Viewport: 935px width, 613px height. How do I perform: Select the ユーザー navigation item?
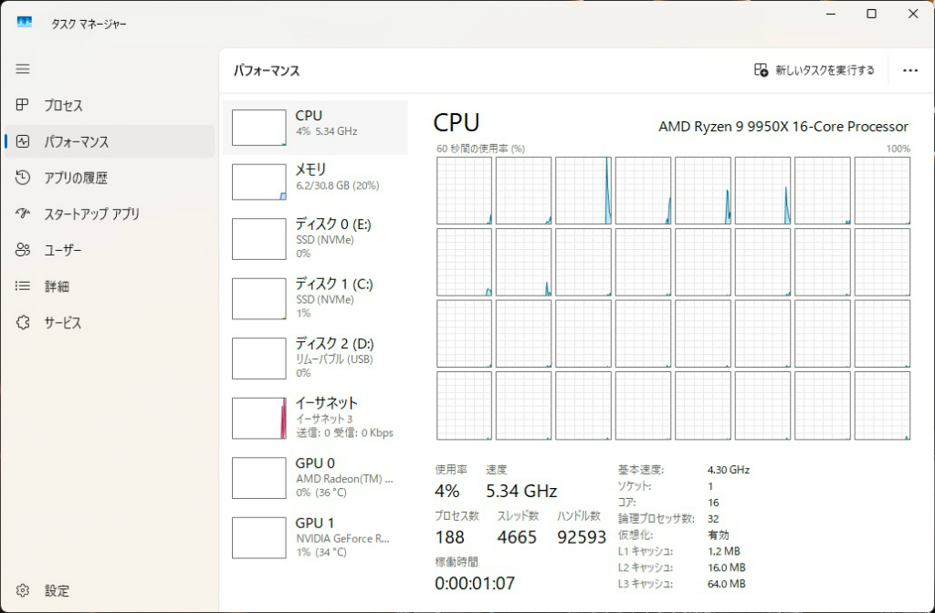click(x=110, y=250)
